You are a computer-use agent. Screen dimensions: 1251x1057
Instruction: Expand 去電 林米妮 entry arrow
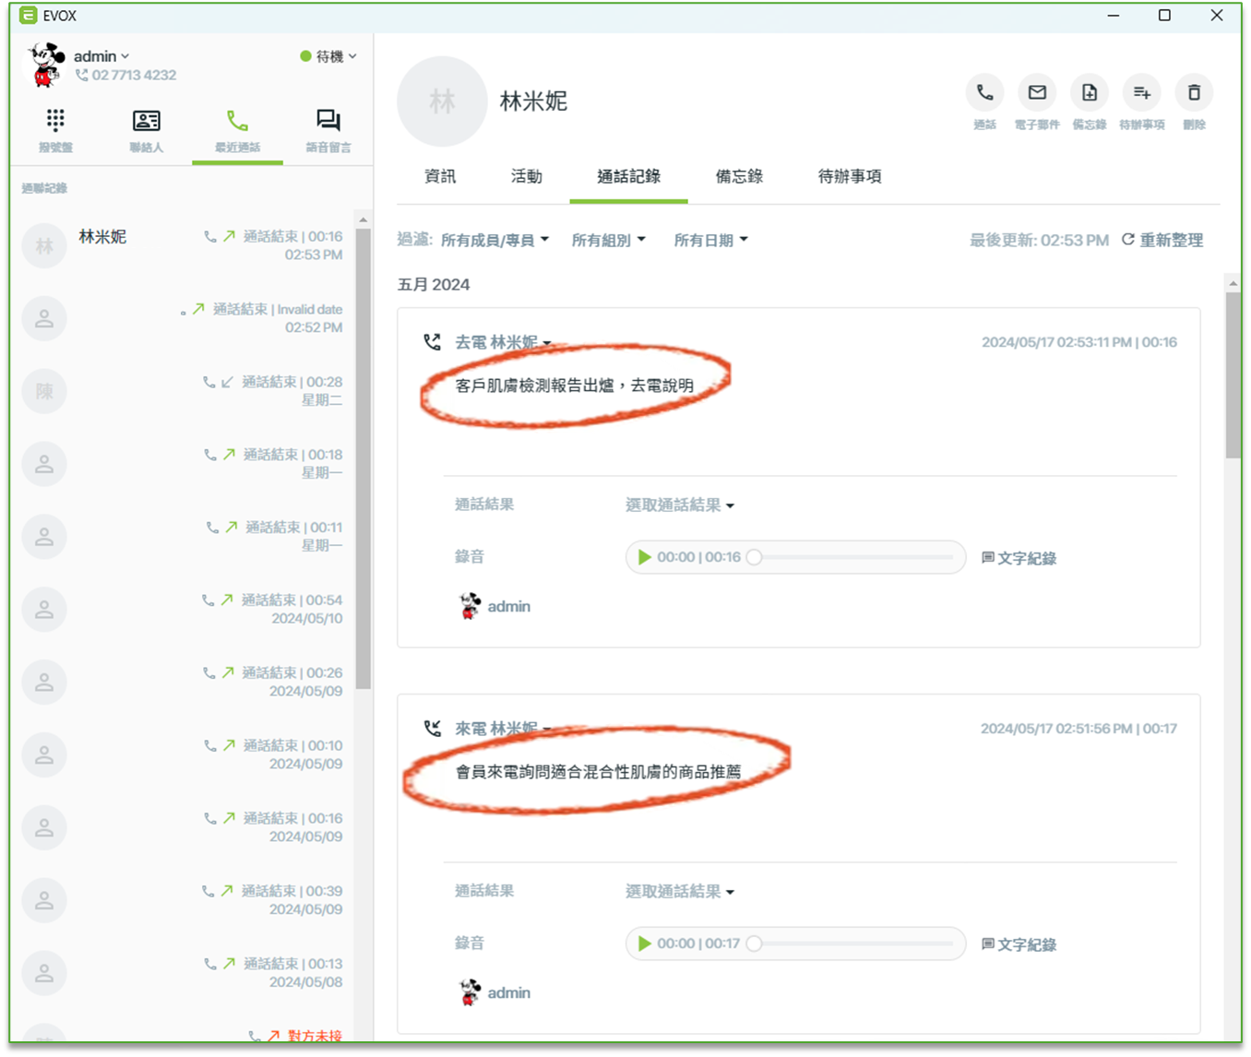pos(547,343)
